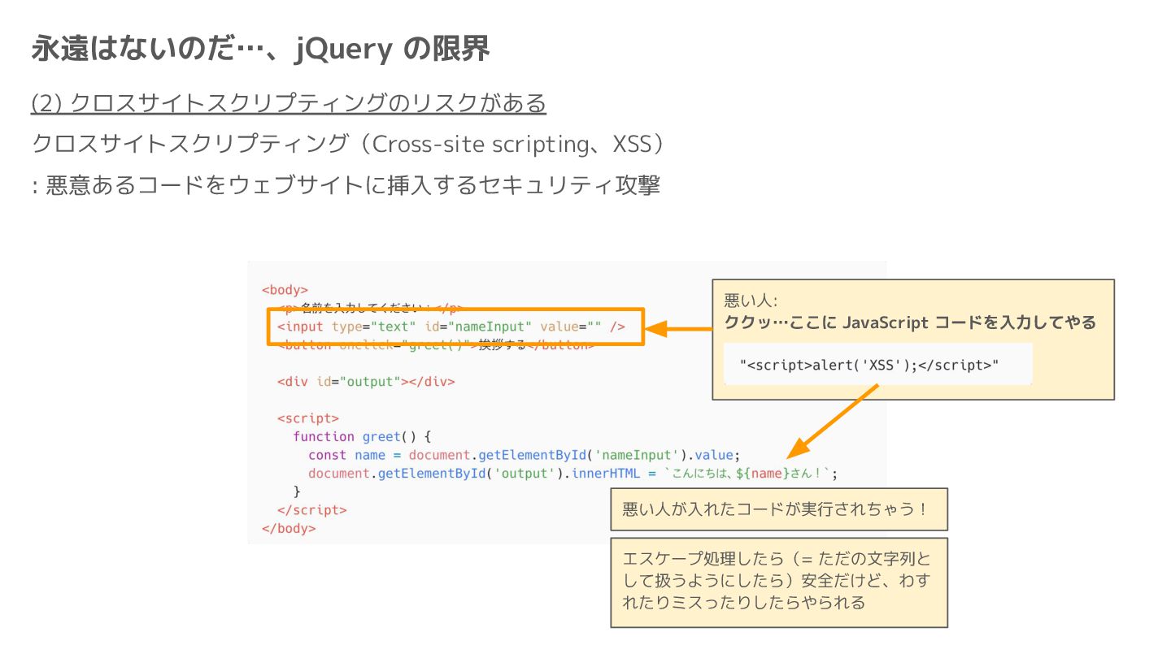Click the bold text ククッ…ここに JavaScript コードを入力してやる
Image resolution: width=1171 pixels, height=658 pixels.
coord(910,323)
